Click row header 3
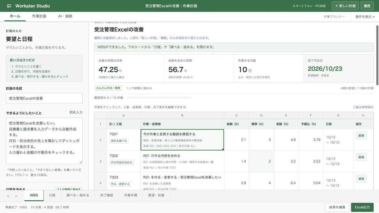Viewport: 379px width, 213px height. click(x=100, y=161)
